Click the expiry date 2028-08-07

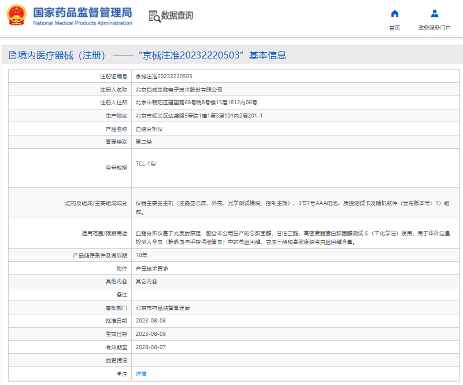tap(151, 347)
